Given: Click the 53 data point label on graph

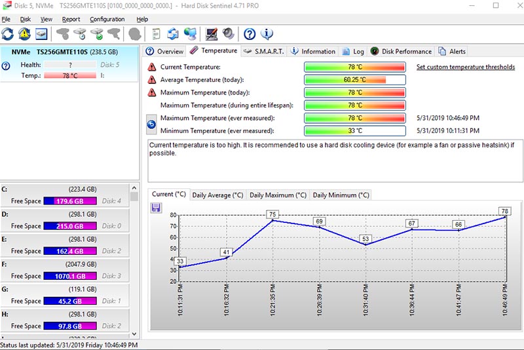Looking at the screenshot, I should pyautogui.click(x=365, y=239).
